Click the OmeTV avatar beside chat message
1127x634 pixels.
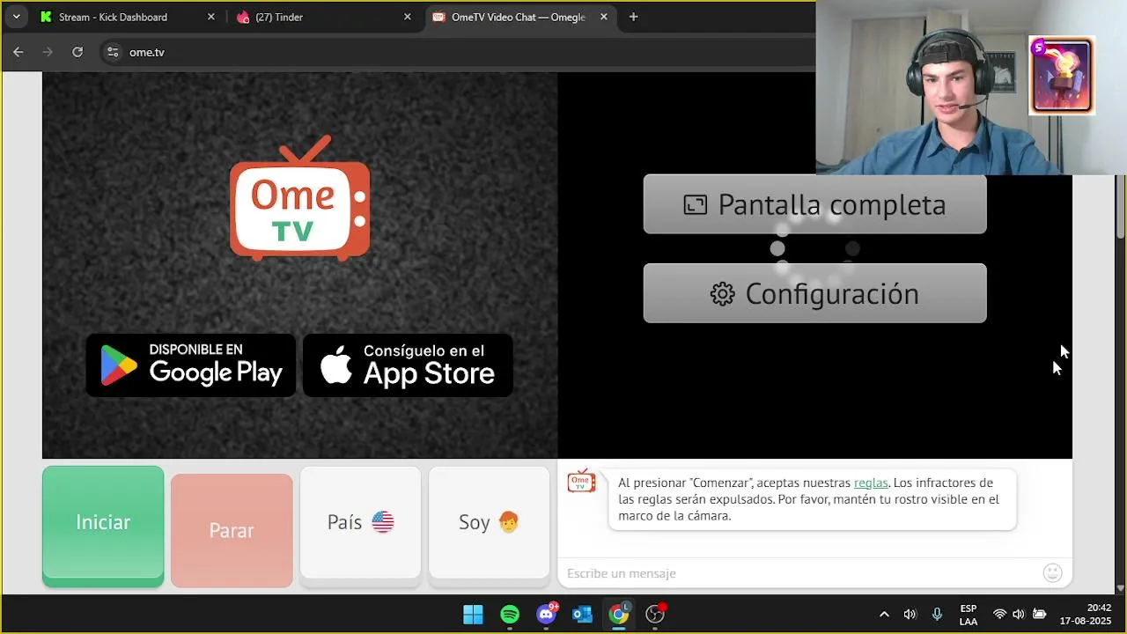(581, 481)
